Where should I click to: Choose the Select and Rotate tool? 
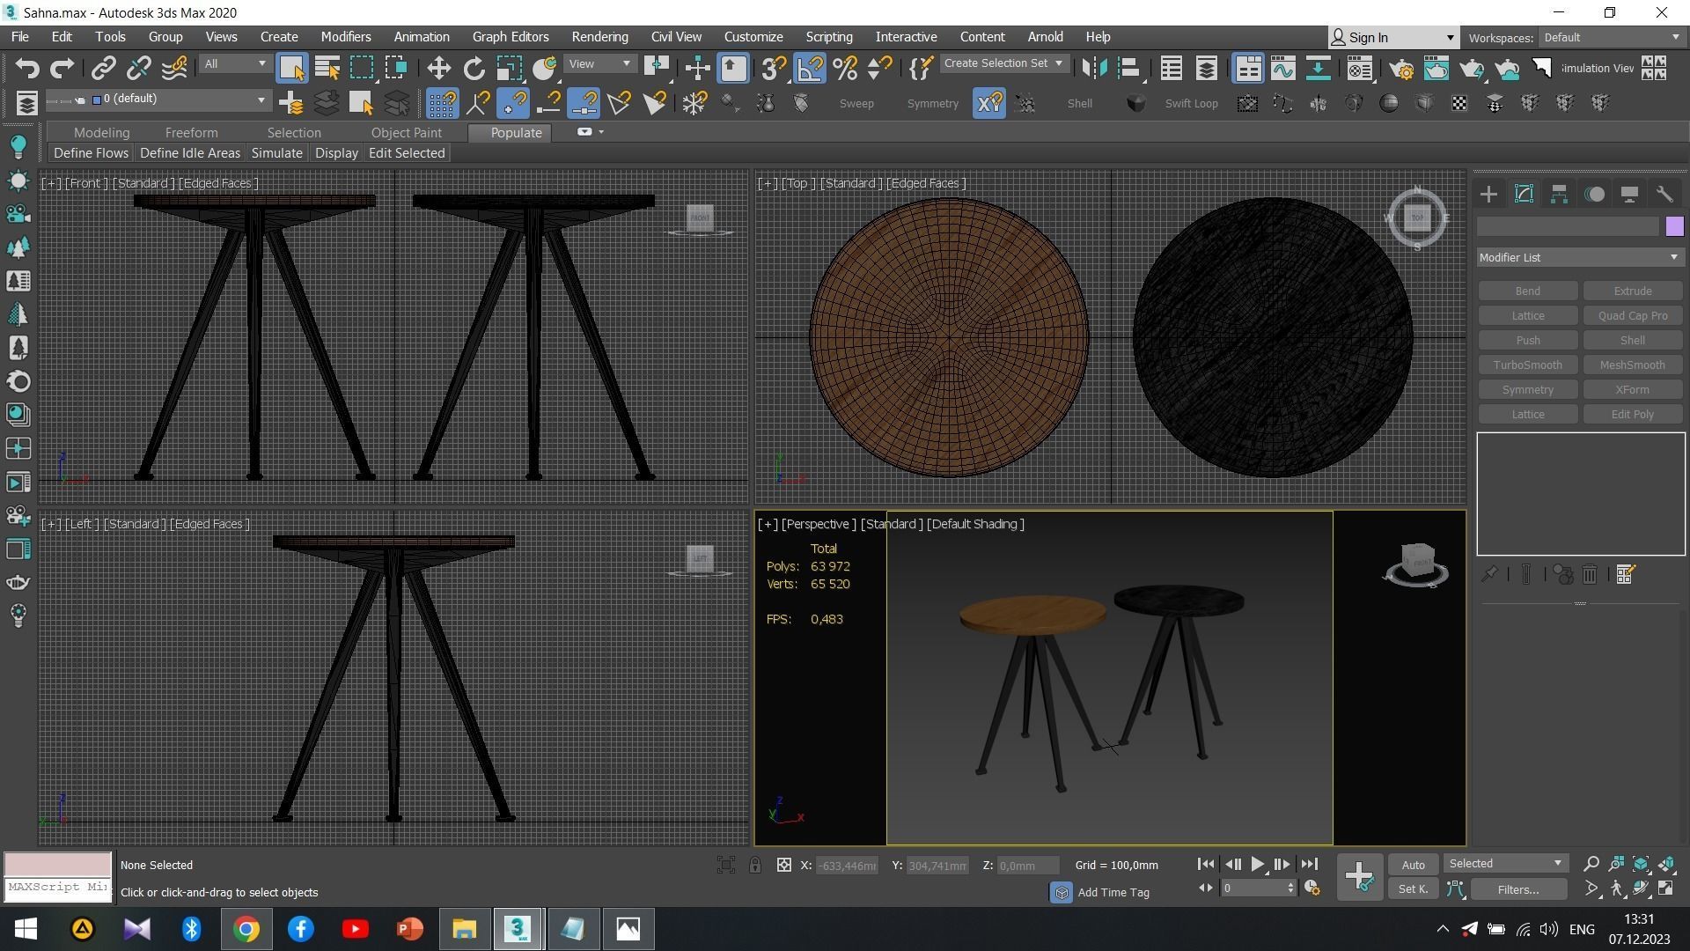point(474,68)
